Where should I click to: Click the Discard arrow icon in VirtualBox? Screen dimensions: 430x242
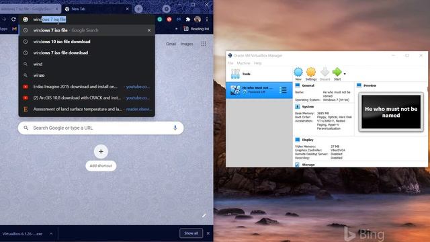[325, 72]
